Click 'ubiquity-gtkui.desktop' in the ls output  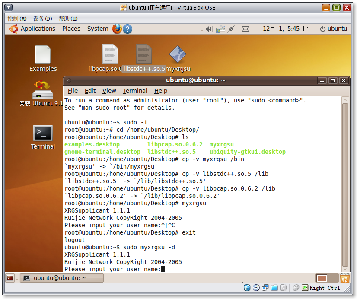pyautogui.click(x=248, y=152)
